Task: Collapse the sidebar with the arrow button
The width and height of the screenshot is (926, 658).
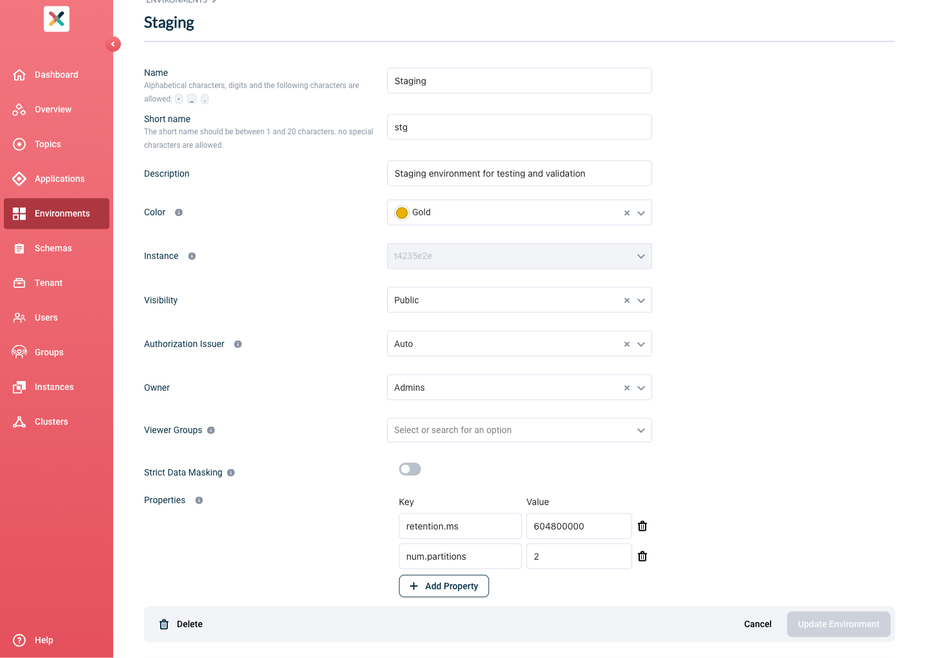Action: point(113,44)
